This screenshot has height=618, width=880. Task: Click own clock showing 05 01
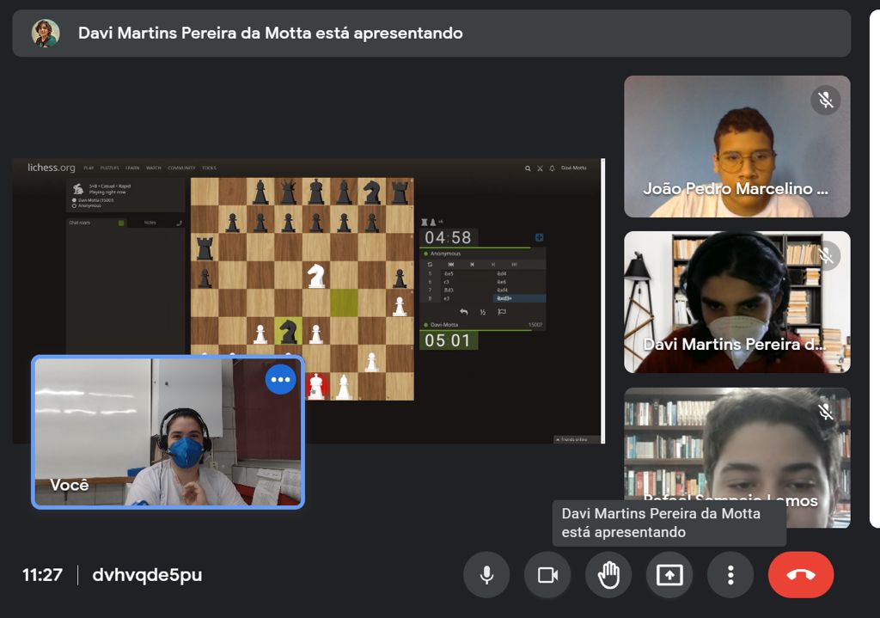pos(449,340)
